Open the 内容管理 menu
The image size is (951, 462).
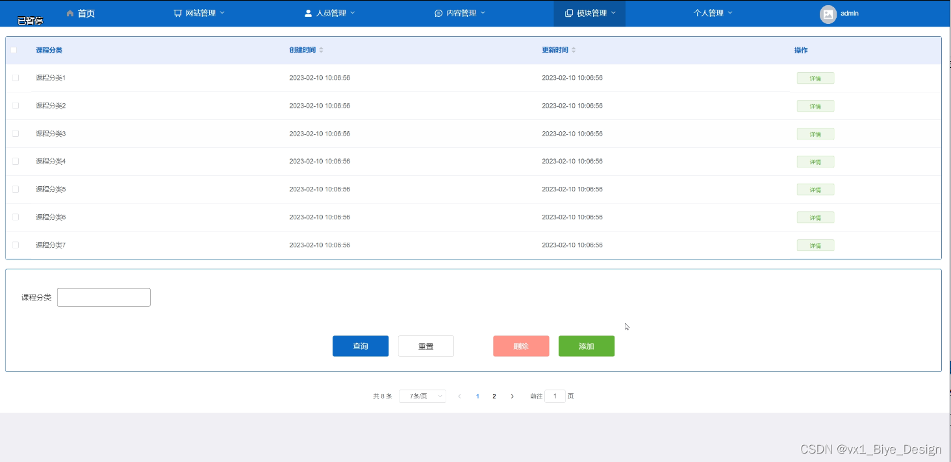[x=460, y=13]
